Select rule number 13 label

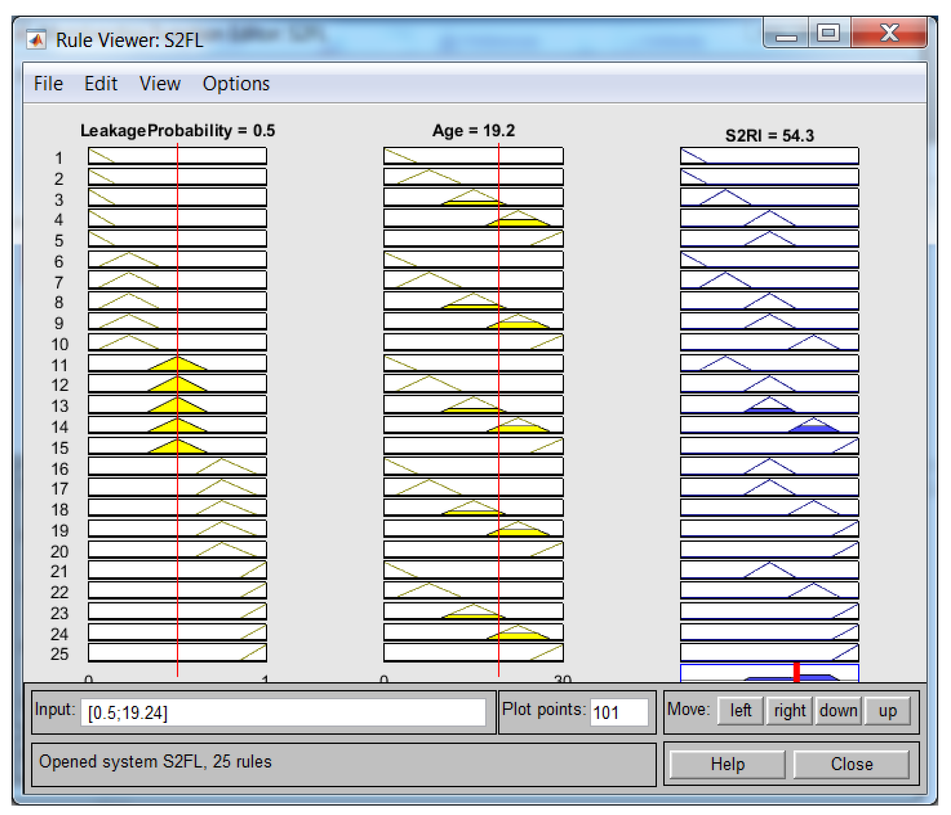[x=60, y=406]
